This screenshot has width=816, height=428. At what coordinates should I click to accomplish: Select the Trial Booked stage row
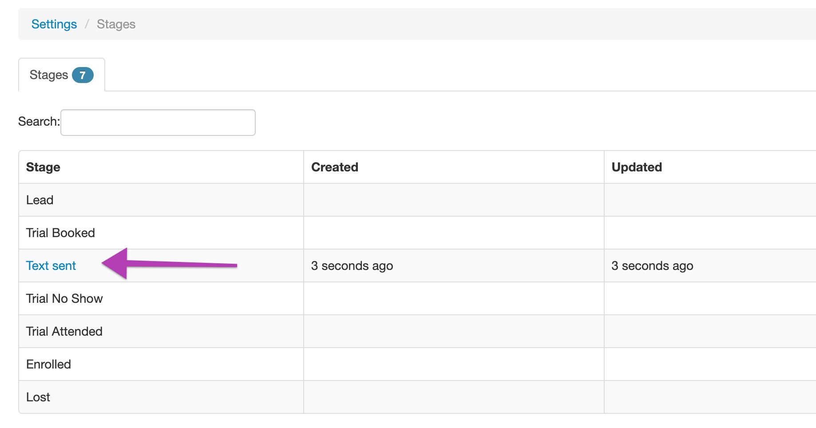click(x=60, y=233)
